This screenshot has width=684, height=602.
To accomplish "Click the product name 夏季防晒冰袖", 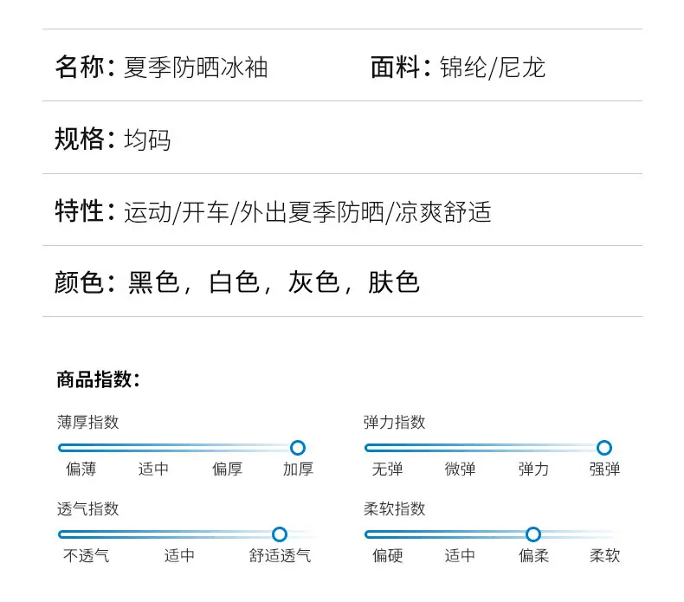I will (196, 68).
